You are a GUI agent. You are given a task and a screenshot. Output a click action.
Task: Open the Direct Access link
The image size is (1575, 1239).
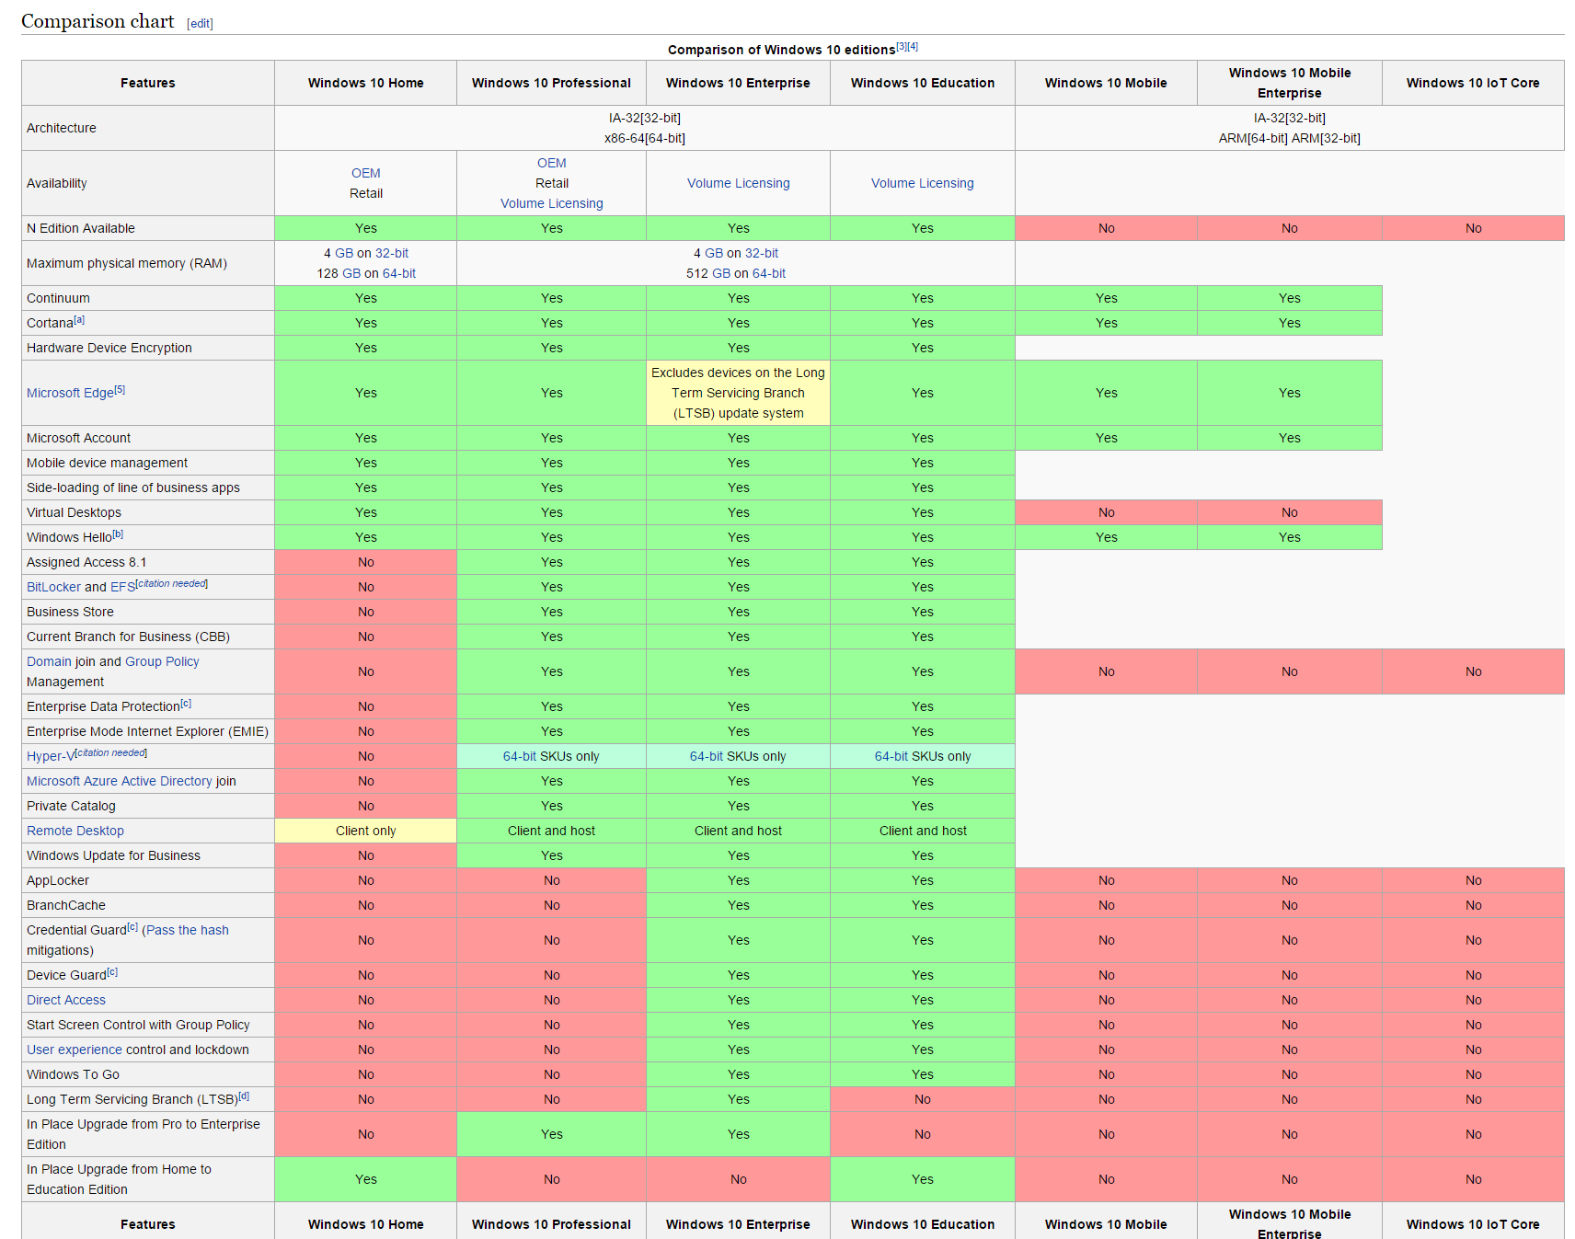click(66, 1000)
